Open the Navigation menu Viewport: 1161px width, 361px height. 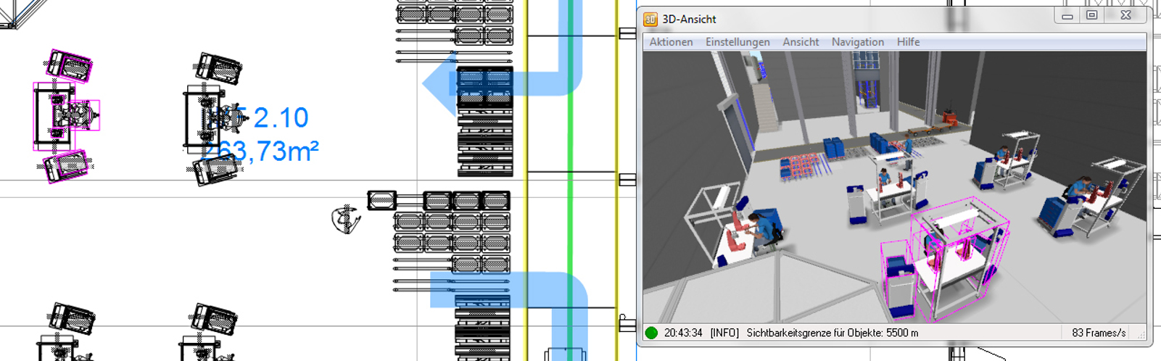[857, 42]
